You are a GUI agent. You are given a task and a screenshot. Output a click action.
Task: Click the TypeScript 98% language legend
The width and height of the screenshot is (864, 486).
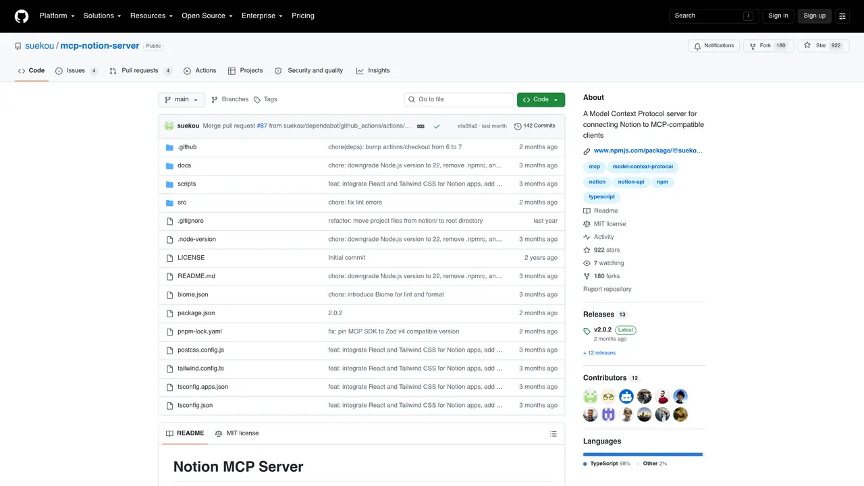pos(607,464)
